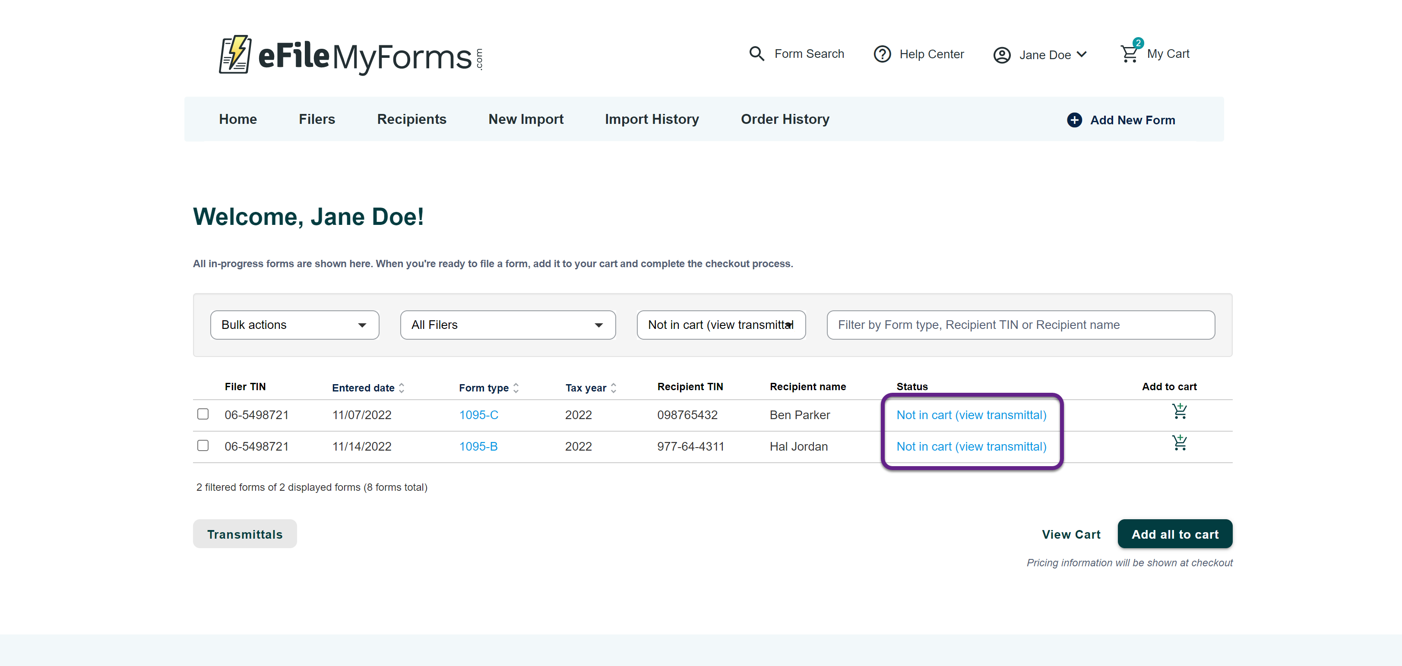This screenshot has width=1402, height=666.
Task: Expand the All Filers dropdown
Action: coord(507,325)
